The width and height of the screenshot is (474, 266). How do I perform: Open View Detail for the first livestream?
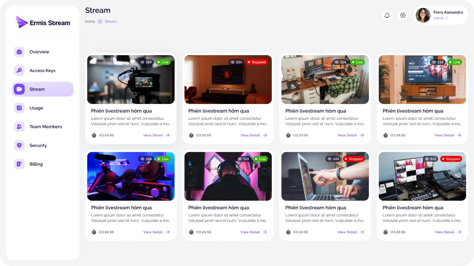coord(153,135)
